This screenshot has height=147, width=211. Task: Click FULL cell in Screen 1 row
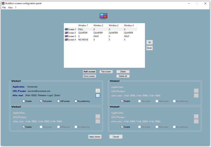pyautogui.click(x=81, y=29)
